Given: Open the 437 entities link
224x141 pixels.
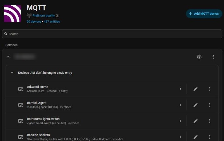Looking at the screenshot, I should [52, 22].
